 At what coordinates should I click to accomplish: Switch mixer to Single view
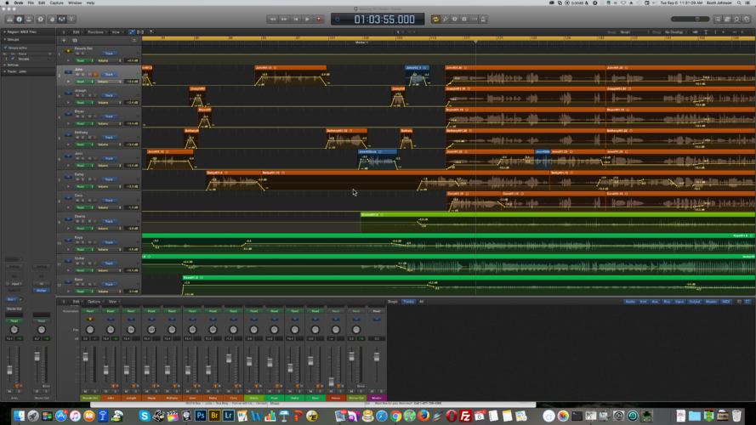[x=393, y=302]
